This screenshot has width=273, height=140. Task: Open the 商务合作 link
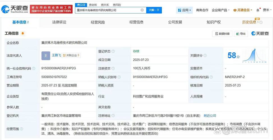202,10
